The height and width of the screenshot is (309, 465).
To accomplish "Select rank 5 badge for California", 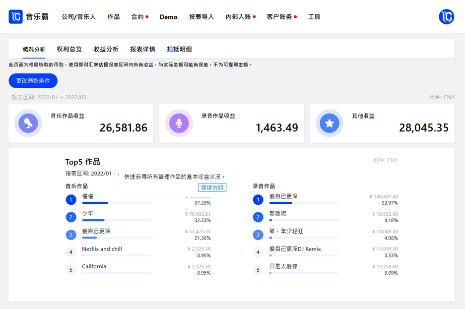I will click(x=71, y=270).
